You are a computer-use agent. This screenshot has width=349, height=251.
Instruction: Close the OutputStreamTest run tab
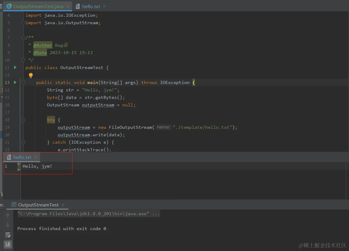63,205
